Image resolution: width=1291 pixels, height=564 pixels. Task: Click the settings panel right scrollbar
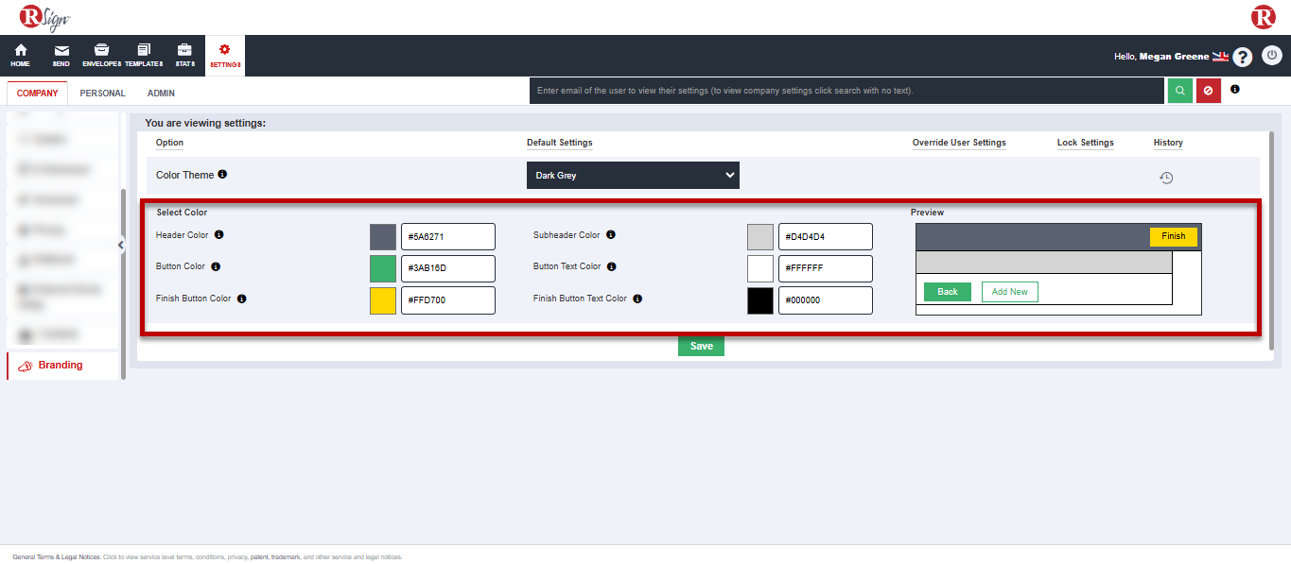[x=1271, y=241]
